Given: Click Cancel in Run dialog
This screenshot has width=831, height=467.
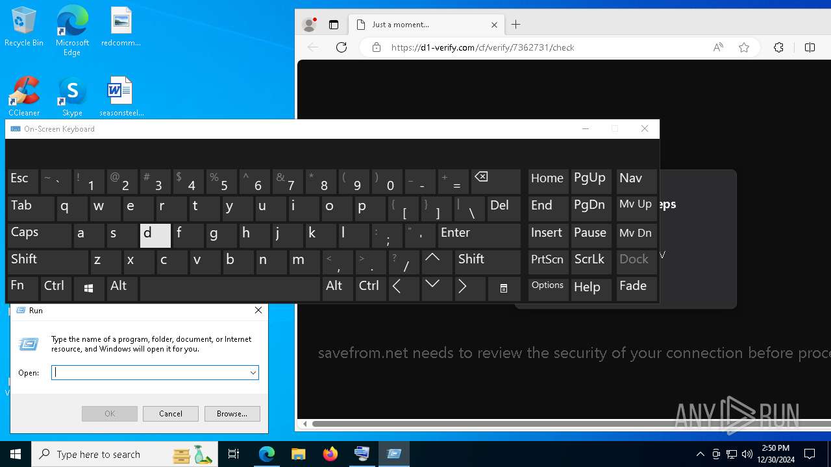Looking at the screenshot, I should (171, 414).
